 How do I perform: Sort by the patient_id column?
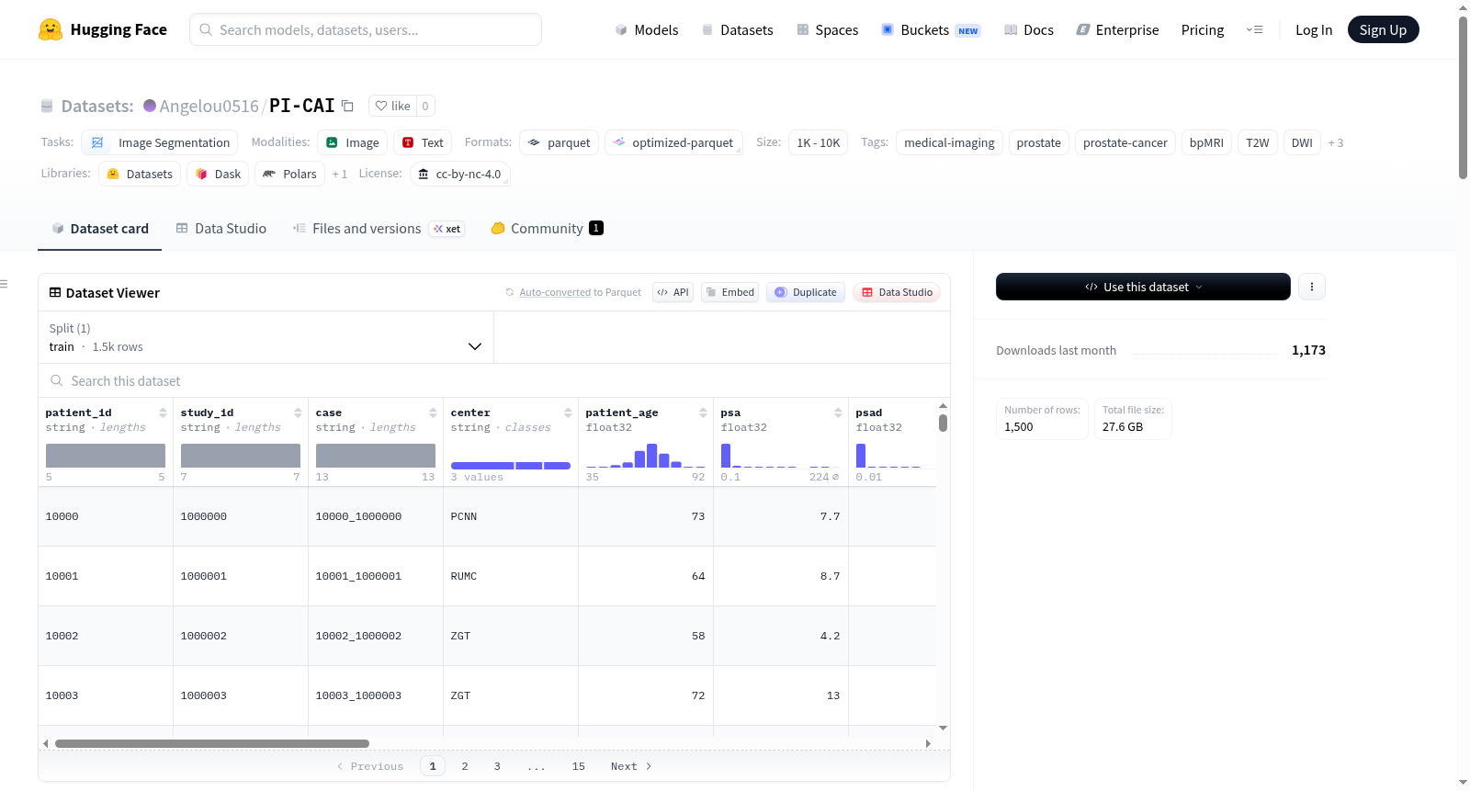click(163, 412)
